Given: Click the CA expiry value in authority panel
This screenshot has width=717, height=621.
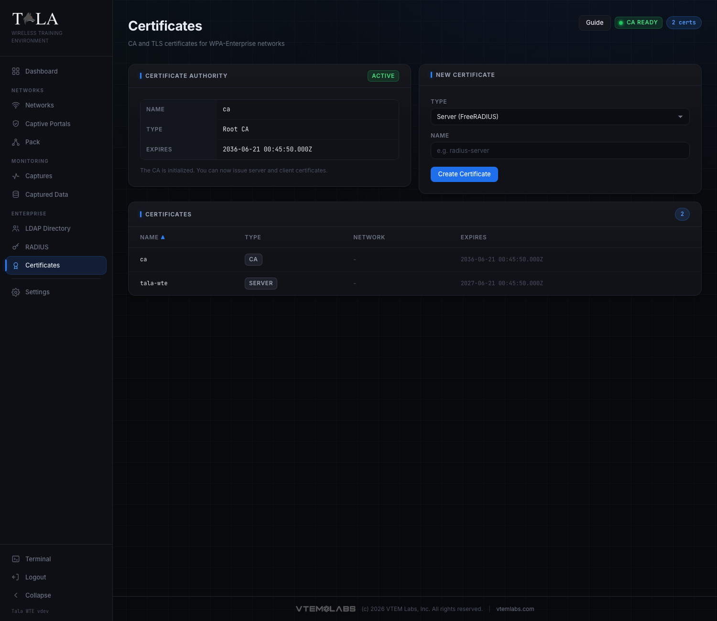Looking at the screenshot, I should 267,150.
